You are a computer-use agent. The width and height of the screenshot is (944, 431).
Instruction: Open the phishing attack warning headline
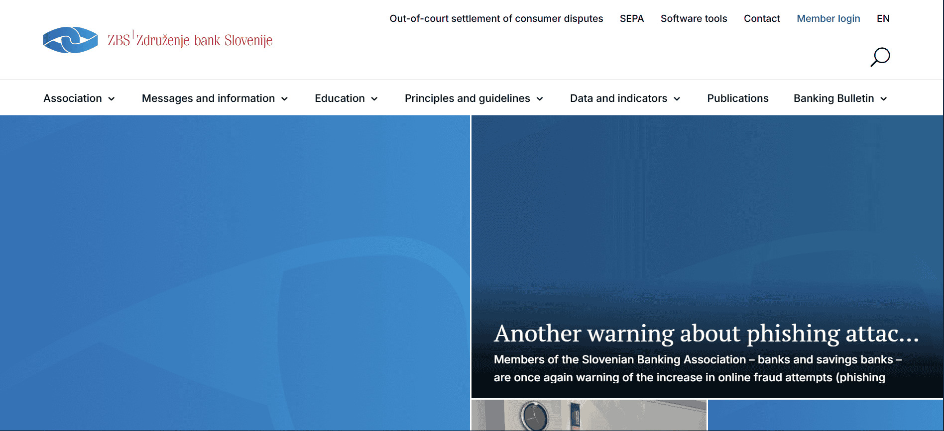click(706, 333)
